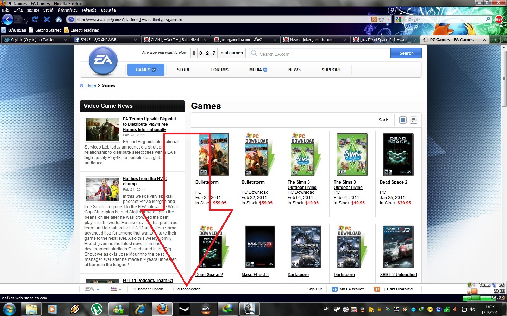Open uTorrent from the taskbar
Viewport: 507px width, 316px height.
(96, 309)
